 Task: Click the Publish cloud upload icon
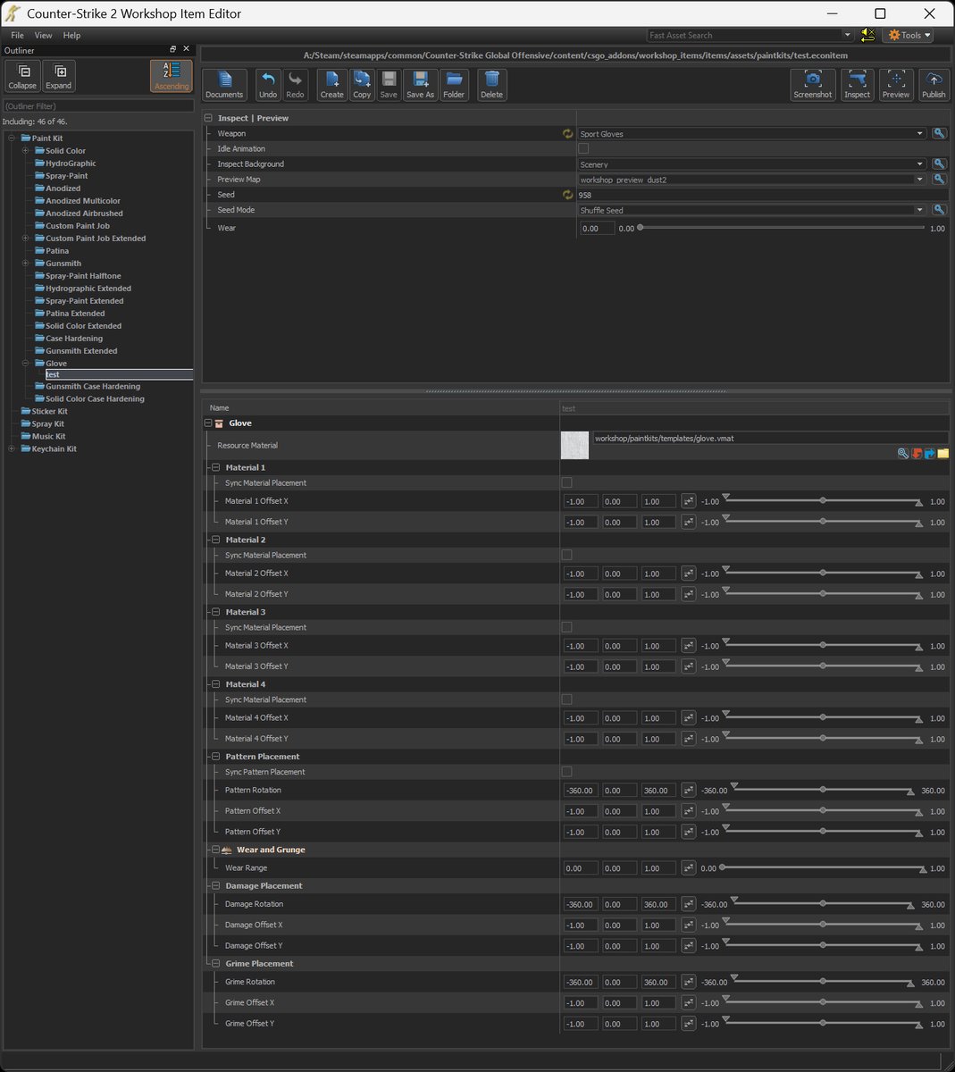click(934, 85)
